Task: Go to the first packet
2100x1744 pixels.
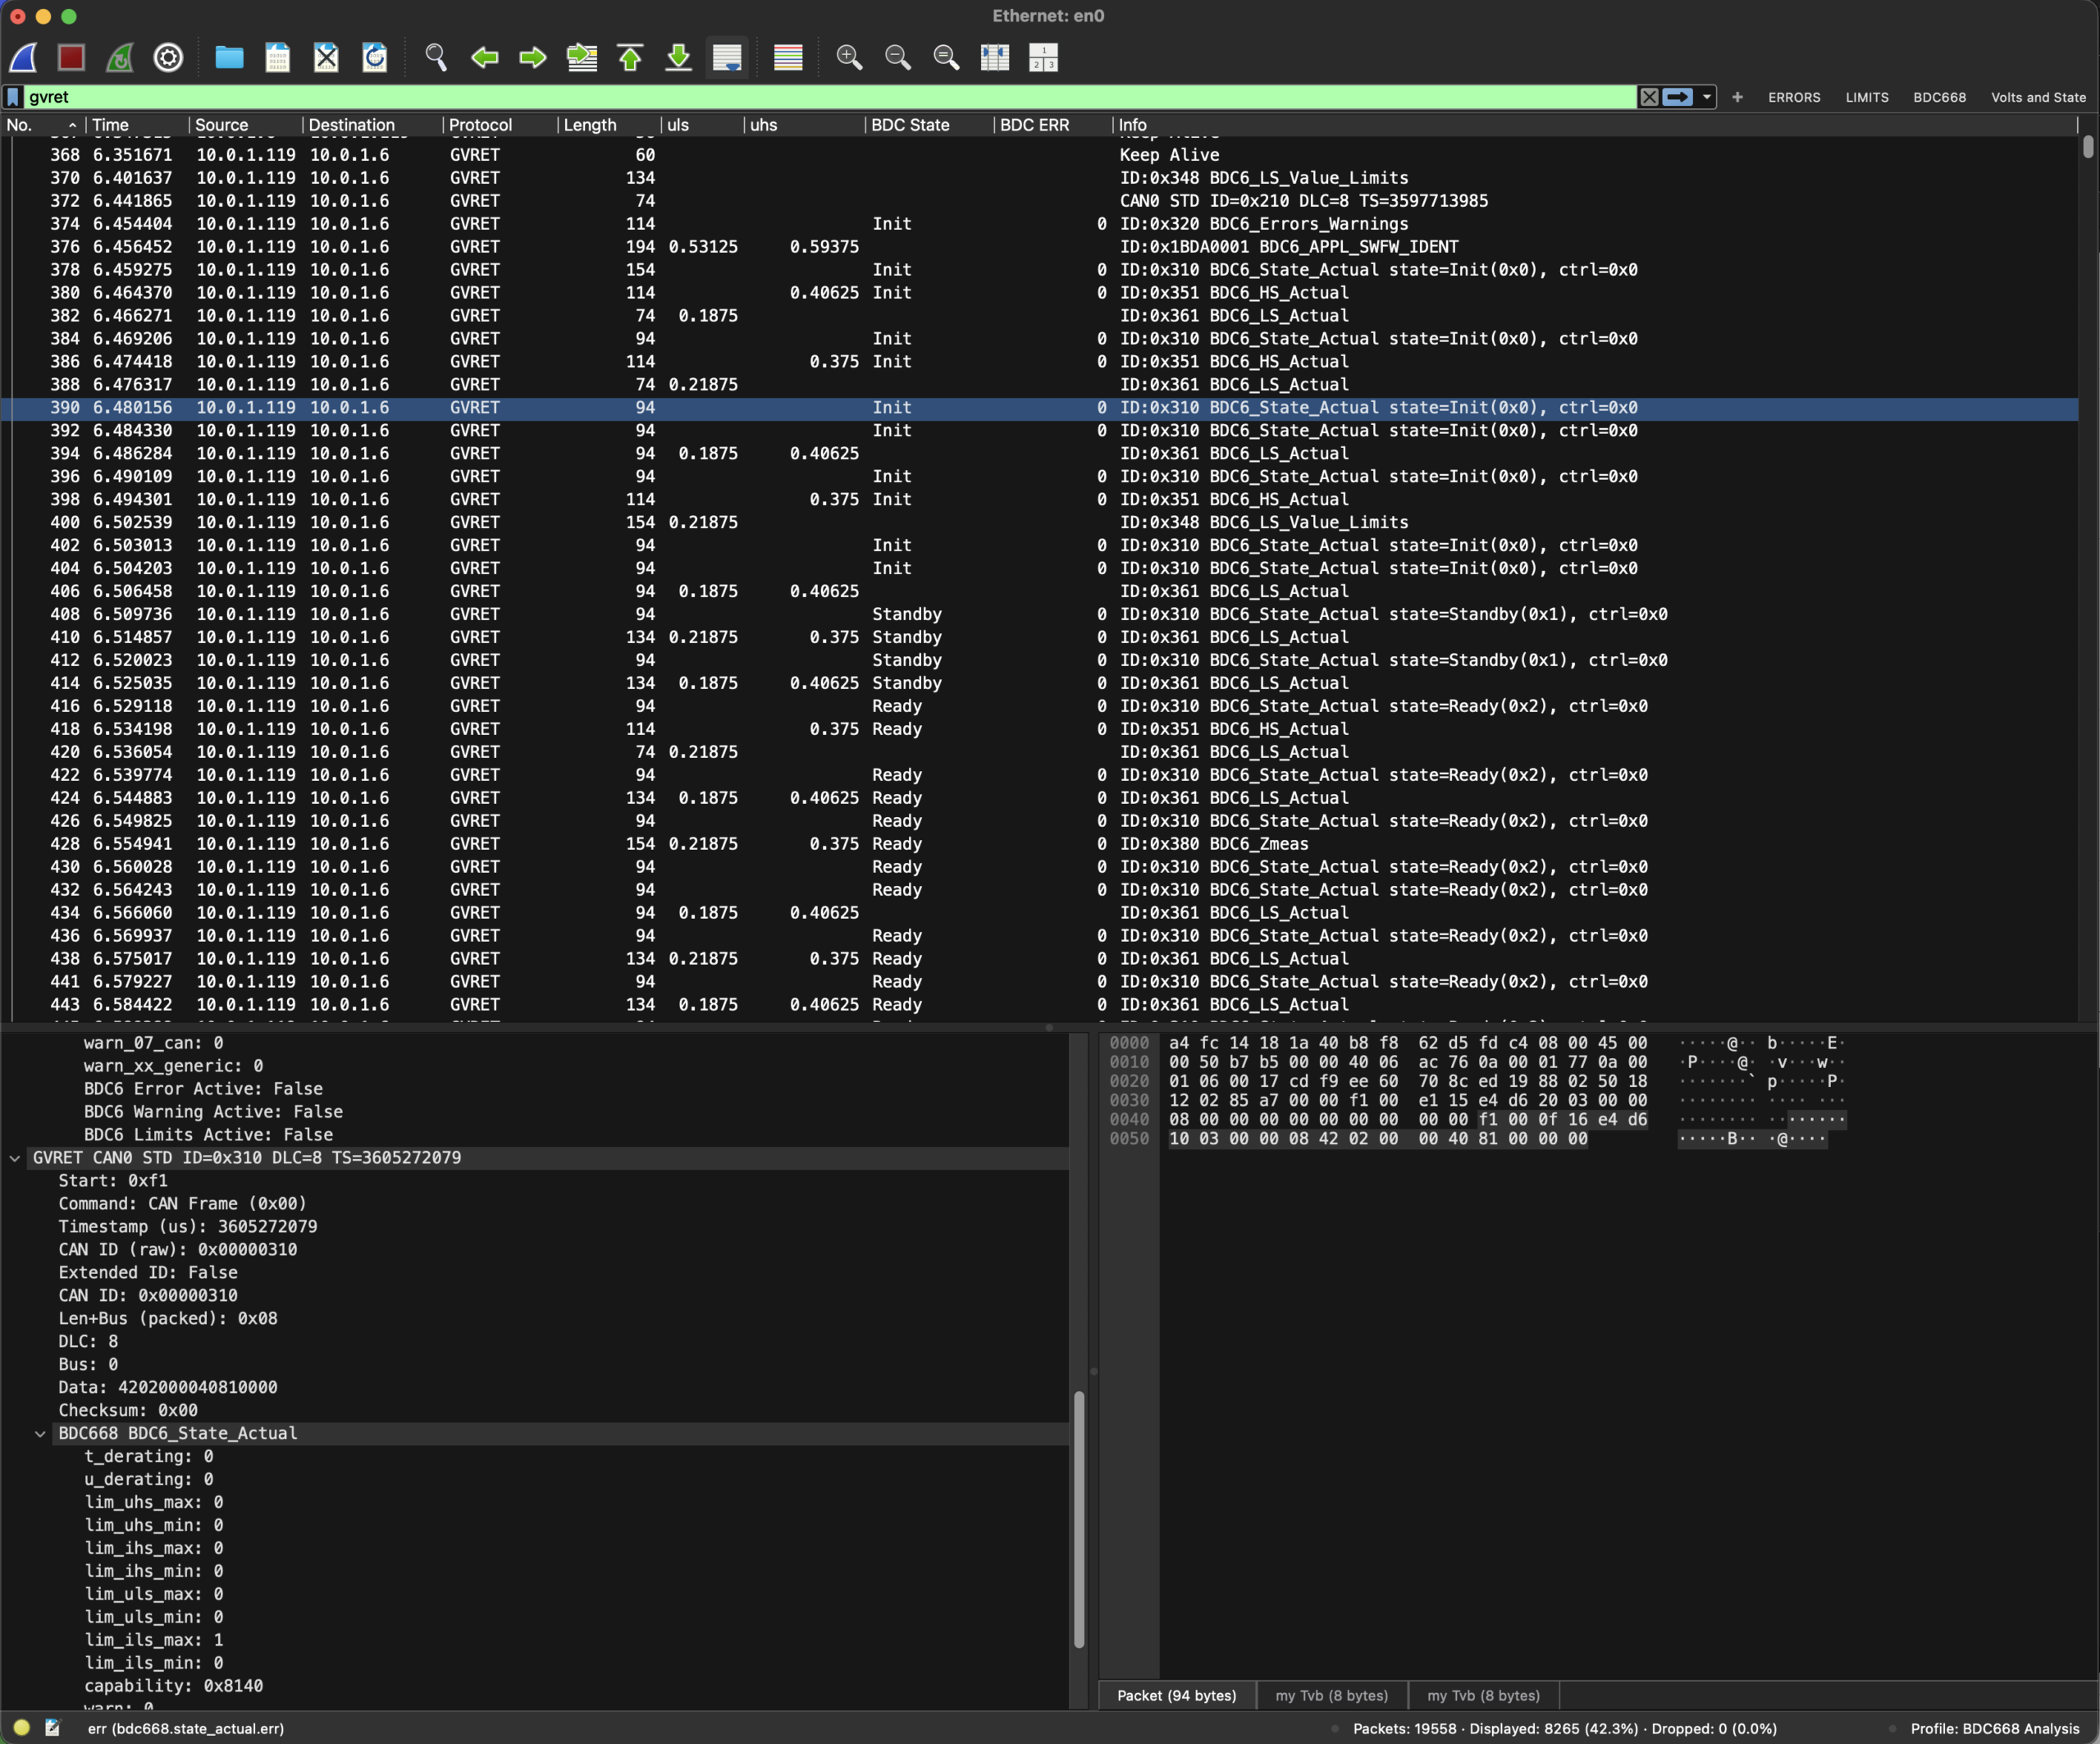Action: pos(630,57)
